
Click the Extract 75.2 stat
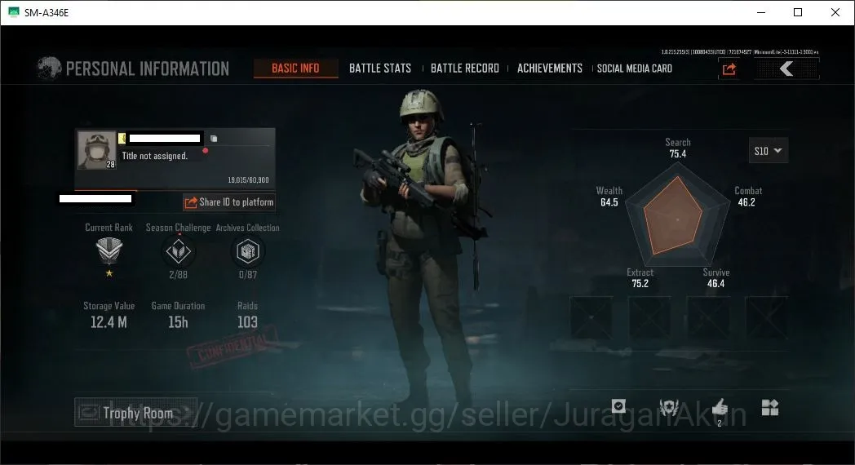(640, 277)
